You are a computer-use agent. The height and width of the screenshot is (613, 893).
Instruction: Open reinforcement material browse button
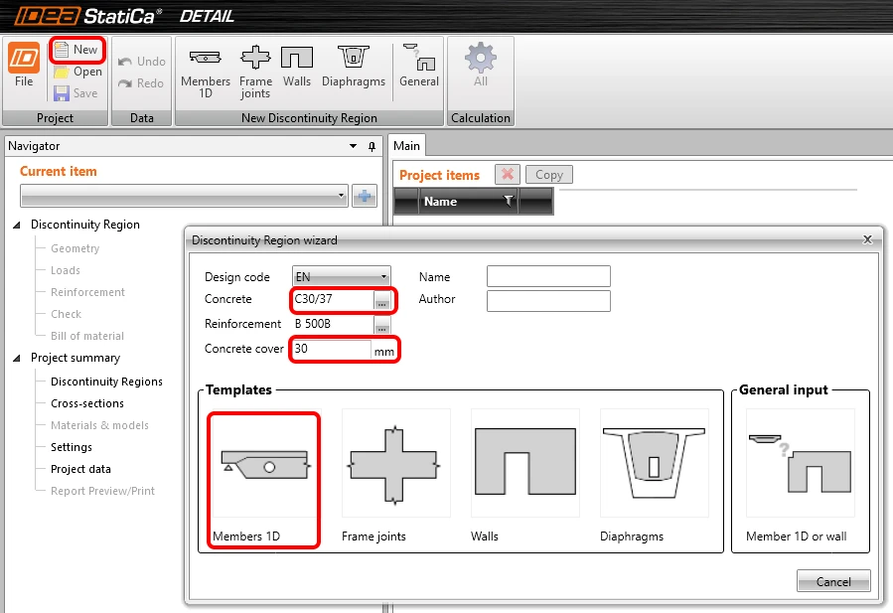[x=382, y=325]
